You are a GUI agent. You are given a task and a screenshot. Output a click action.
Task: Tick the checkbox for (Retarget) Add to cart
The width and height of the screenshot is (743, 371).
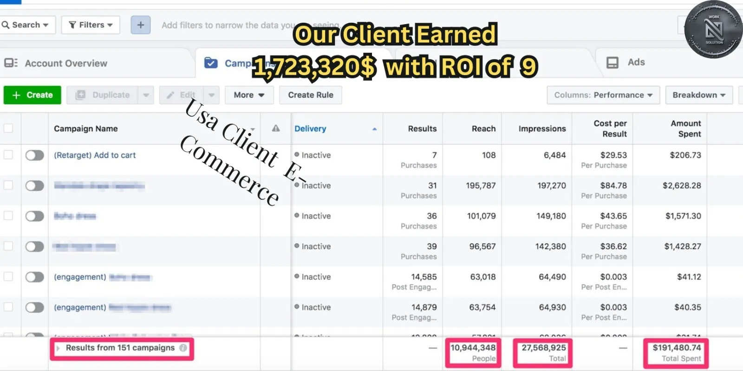pyautogui.click(x=8, y=155)
